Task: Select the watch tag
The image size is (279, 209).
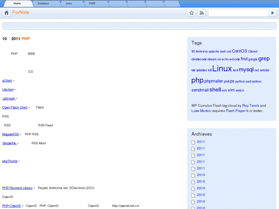Action: [x=240, y=91]
